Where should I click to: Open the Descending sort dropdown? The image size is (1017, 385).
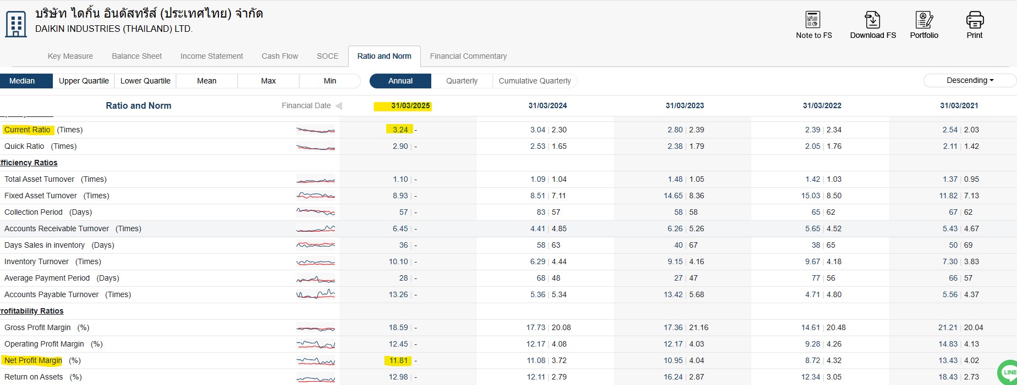(970, 80)
